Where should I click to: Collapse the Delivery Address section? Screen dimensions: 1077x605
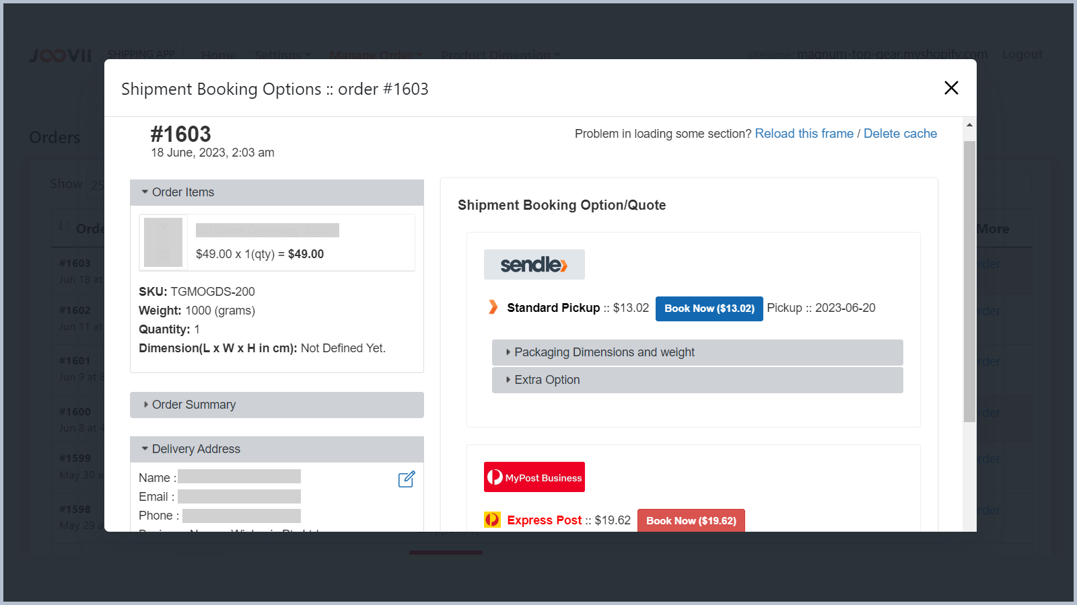coord(196,448)
